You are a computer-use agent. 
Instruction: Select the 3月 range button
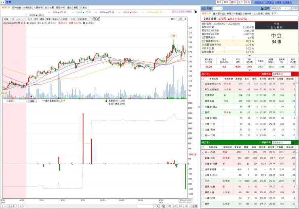coord(169,206)
